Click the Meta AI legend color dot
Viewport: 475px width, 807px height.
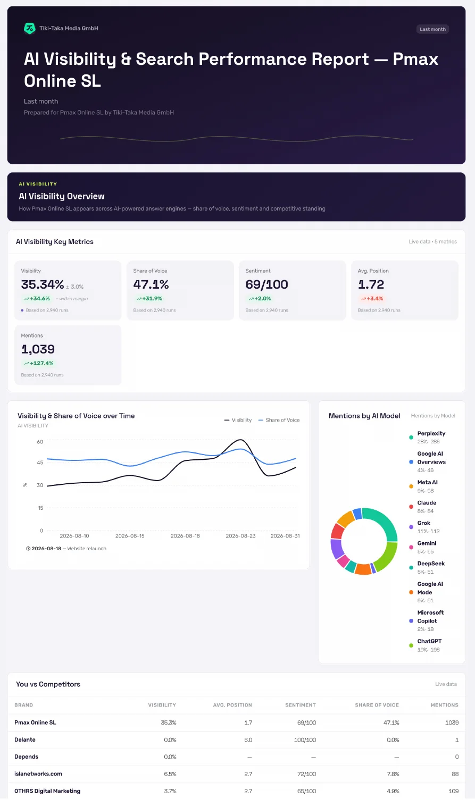click(411, 486)
